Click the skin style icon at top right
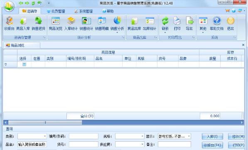 (x=240, y=11)
